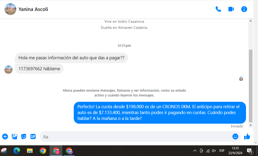The height and width of the screenshot is (156, 258).
Task: Attach a photo using the image icon
Action: click(x=14, y=136)
